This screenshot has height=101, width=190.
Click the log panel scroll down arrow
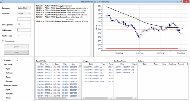[91, 55]
